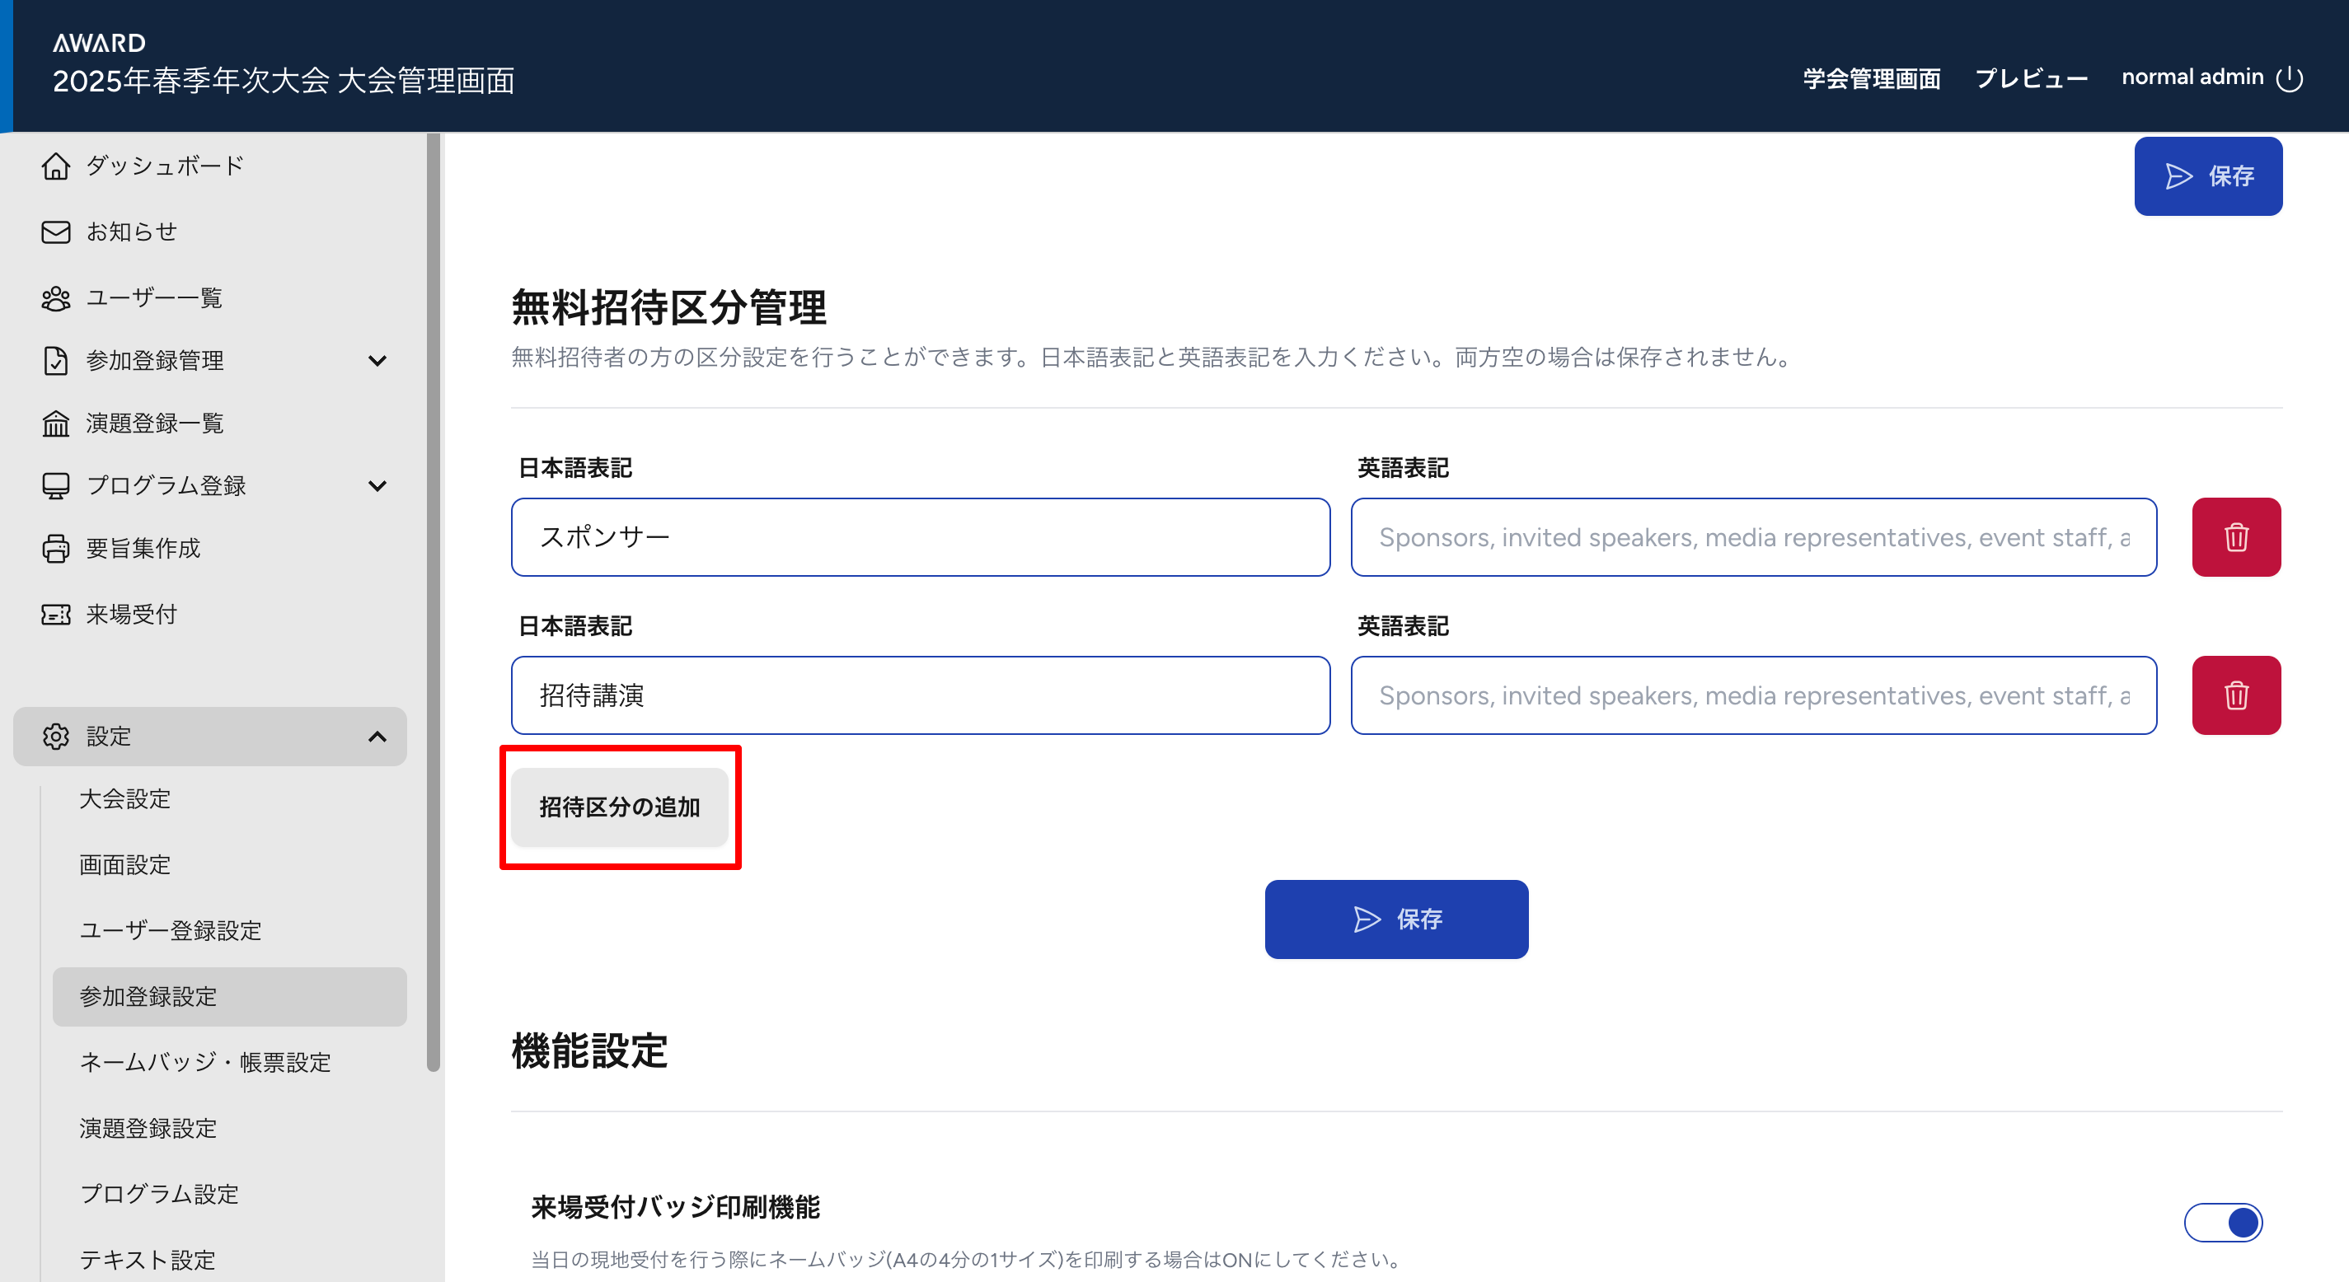
Task: Click the ticket icon for 来場受付
Action: 55,615
